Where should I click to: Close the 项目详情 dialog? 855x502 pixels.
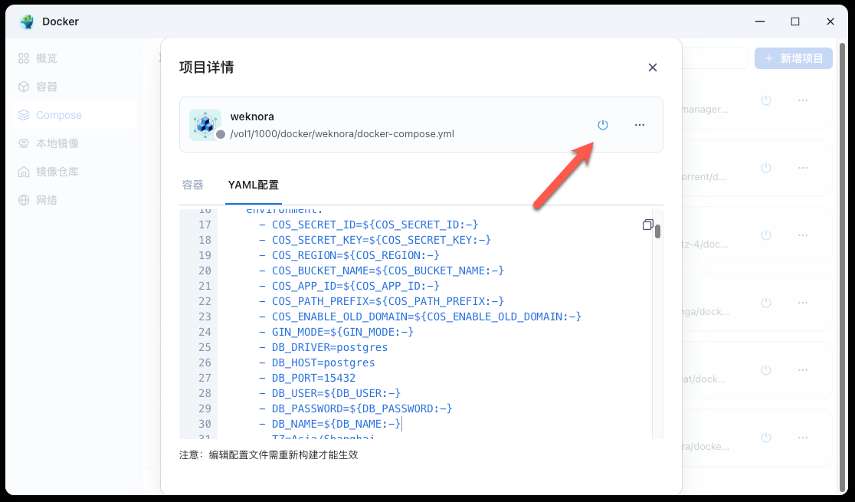tap(652, 67)
